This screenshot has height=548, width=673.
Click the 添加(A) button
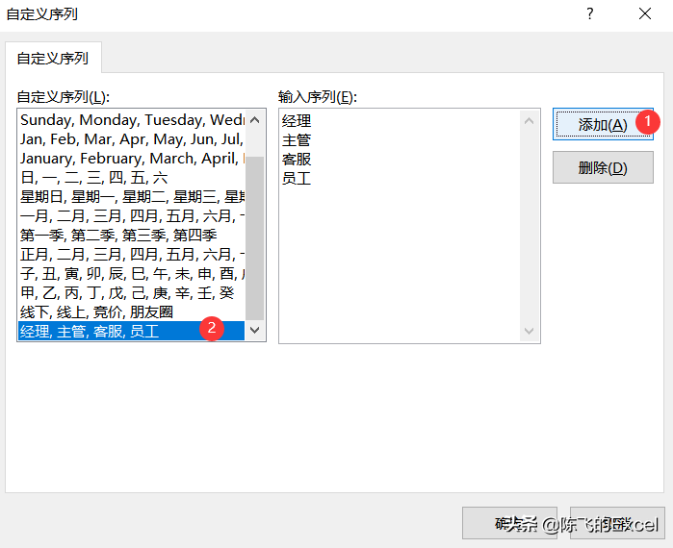[x=603, y=124]
